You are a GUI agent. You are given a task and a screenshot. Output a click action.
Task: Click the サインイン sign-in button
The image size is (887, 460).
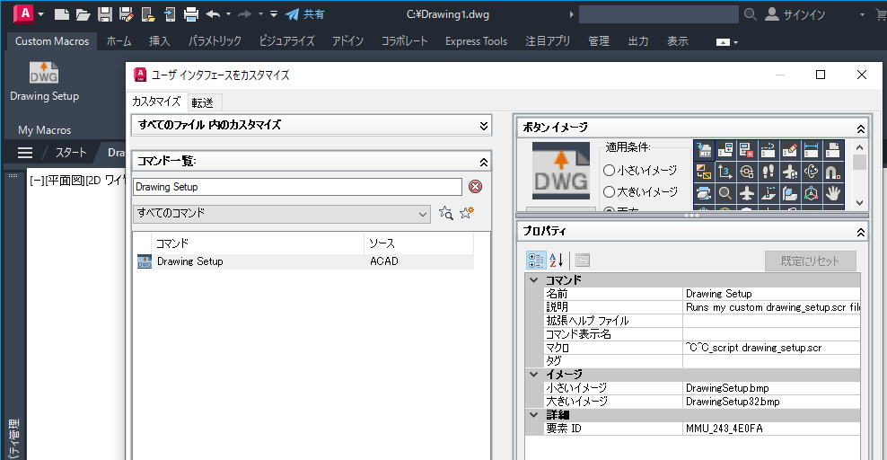point(795,14)
